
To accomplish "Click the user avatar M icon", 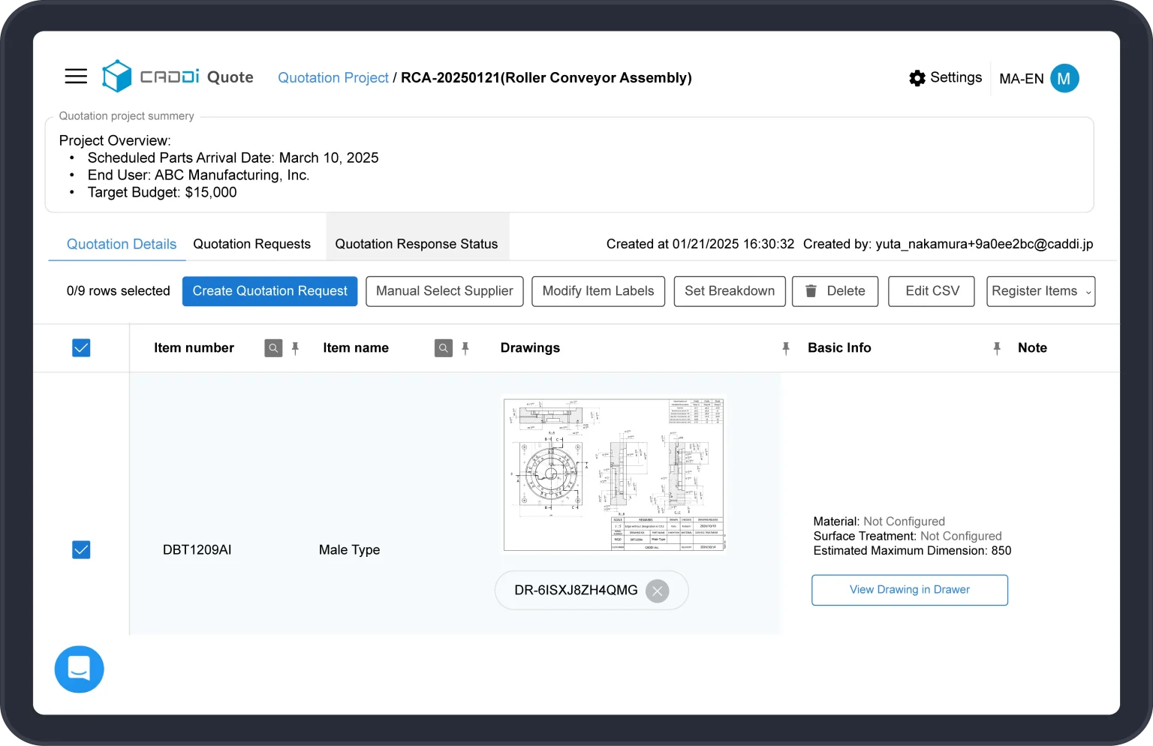I will (1064, 78).
